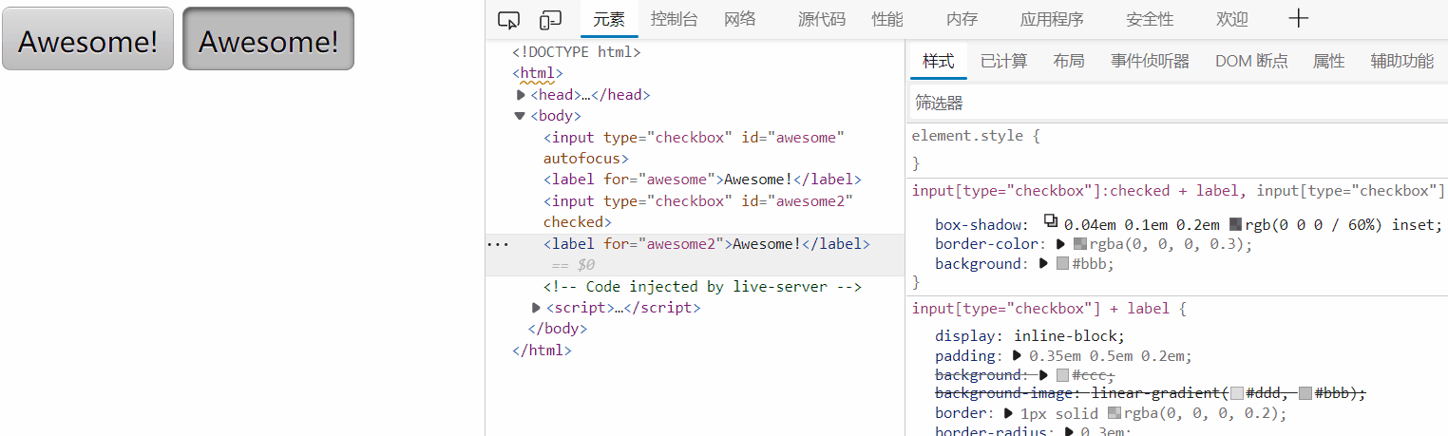The height and width of the screenshot is (436, 1448).
Task: Click box-shadow value 0.04em 0.1em 0.2em
Action: (1141, 225)
